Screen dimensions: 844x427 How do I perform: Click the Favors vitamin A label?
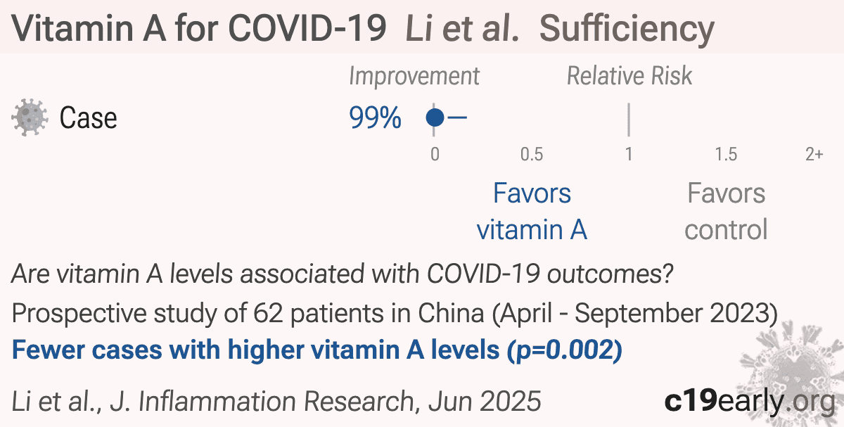click(x=532, y=211)
